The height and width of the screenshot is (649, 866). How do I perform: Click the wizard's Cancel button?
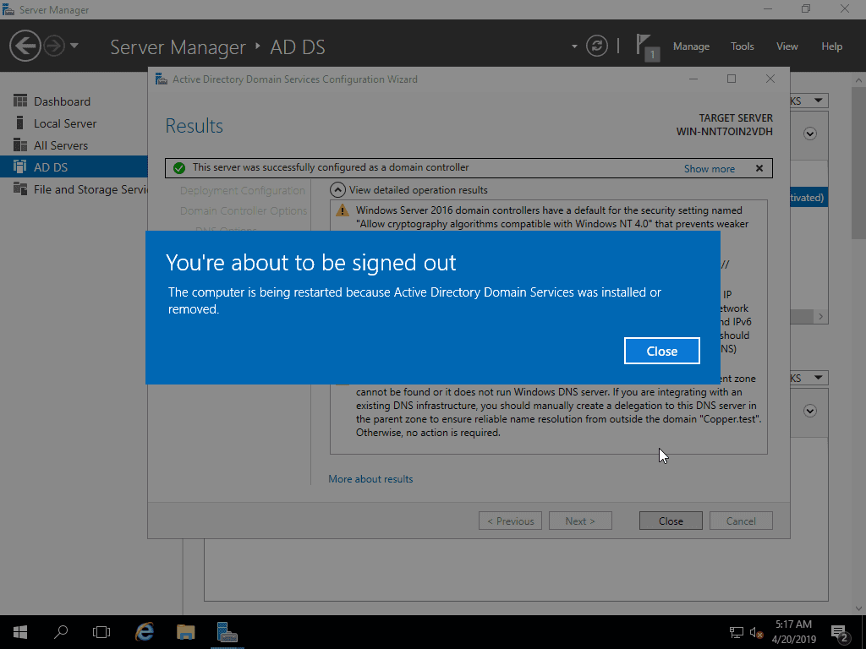(741, 521)
